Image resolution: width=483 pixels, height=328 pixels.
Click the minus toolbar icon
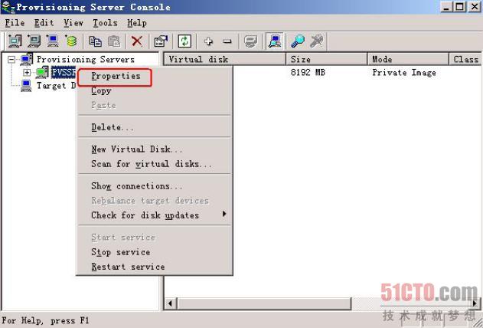point(227,41)
